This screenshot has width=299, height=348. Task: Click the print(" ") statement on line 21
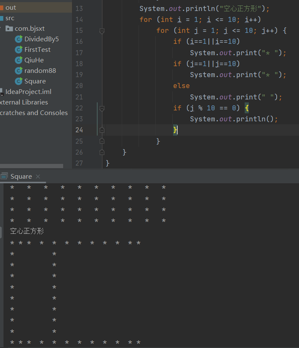tap(236, 97)
